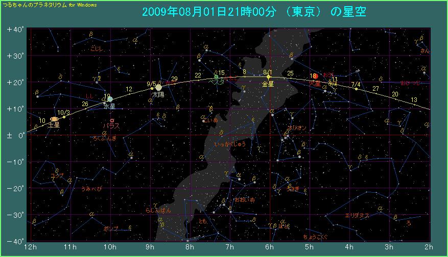Click the +40° declination axis label
Image resolution: width=448 pixels, height=257 pixels.
pos(15,30)
